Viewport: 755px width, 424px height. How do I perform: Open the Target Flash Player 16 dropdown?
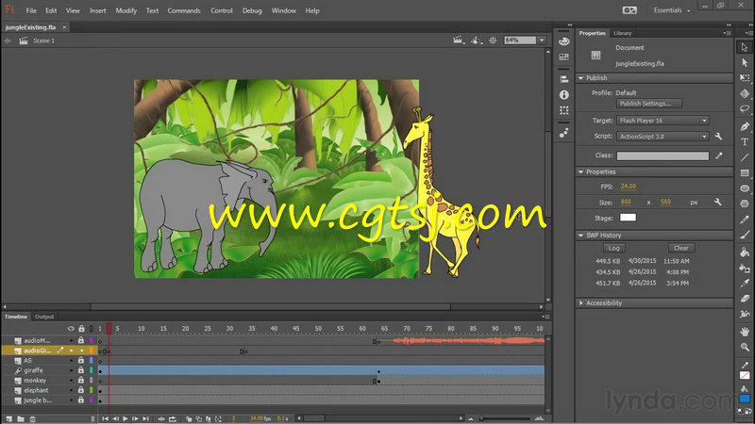point(663,121)
